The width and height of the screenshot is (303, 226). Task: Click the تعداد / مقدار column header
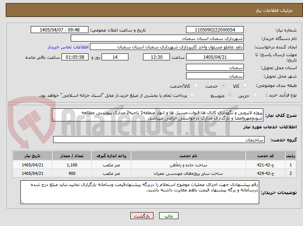[72, 156]
